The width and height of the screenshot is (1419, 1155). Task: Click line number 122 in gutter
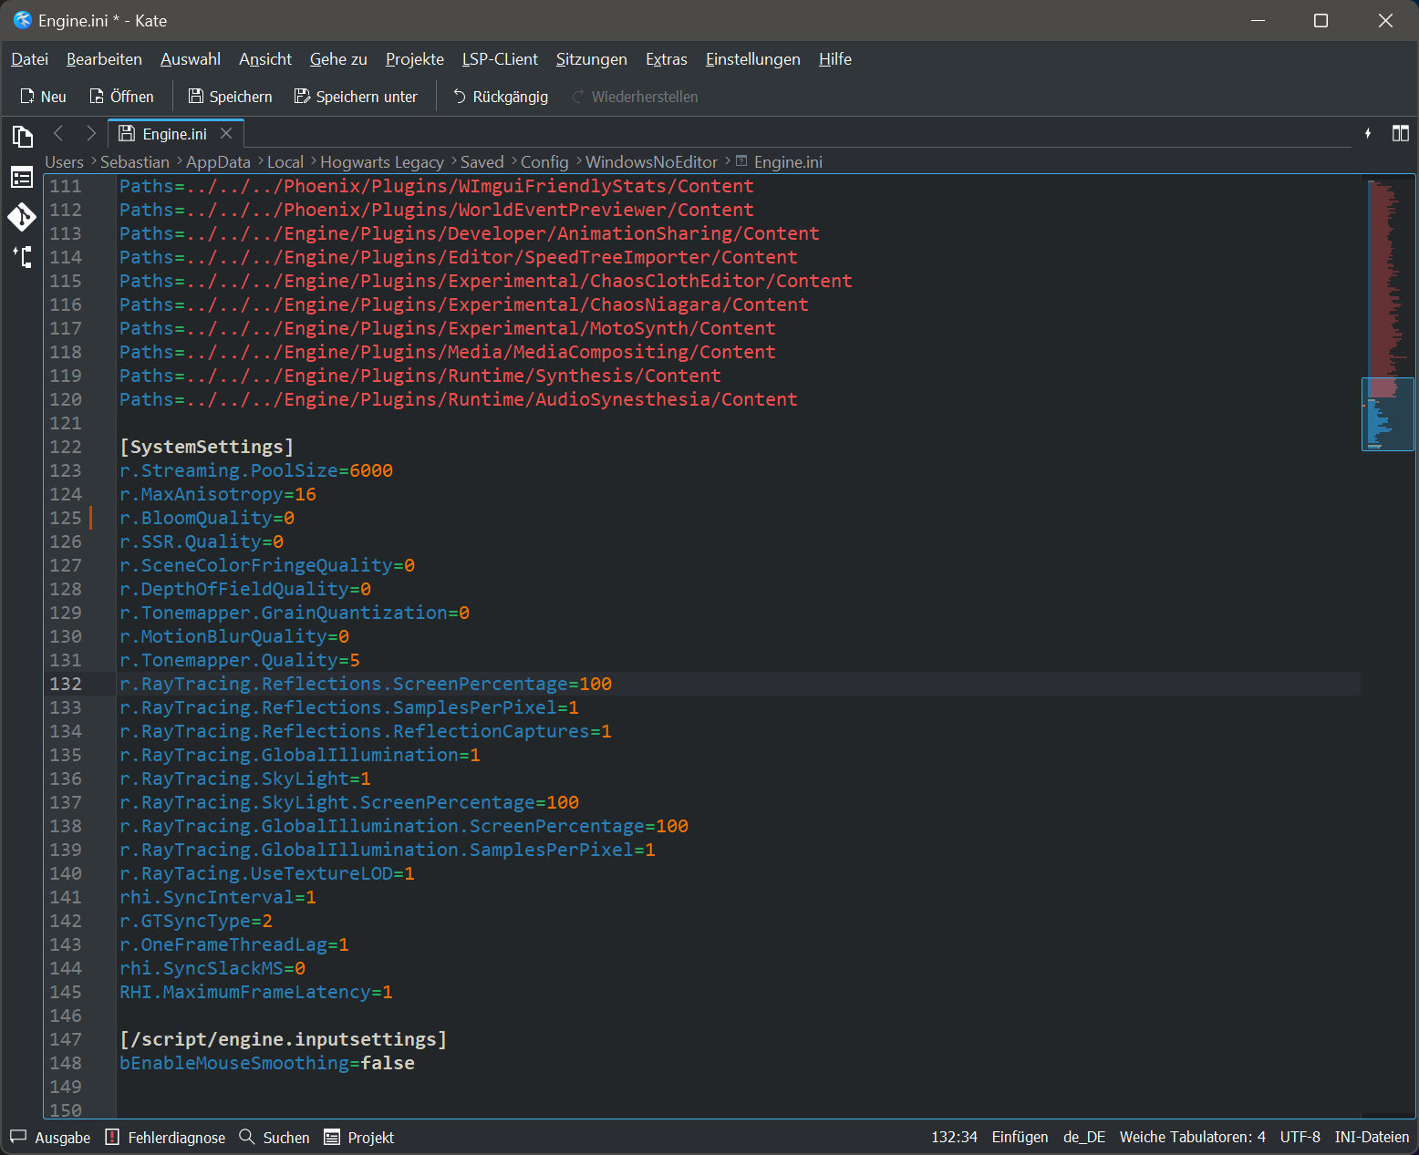pos(66,447)
